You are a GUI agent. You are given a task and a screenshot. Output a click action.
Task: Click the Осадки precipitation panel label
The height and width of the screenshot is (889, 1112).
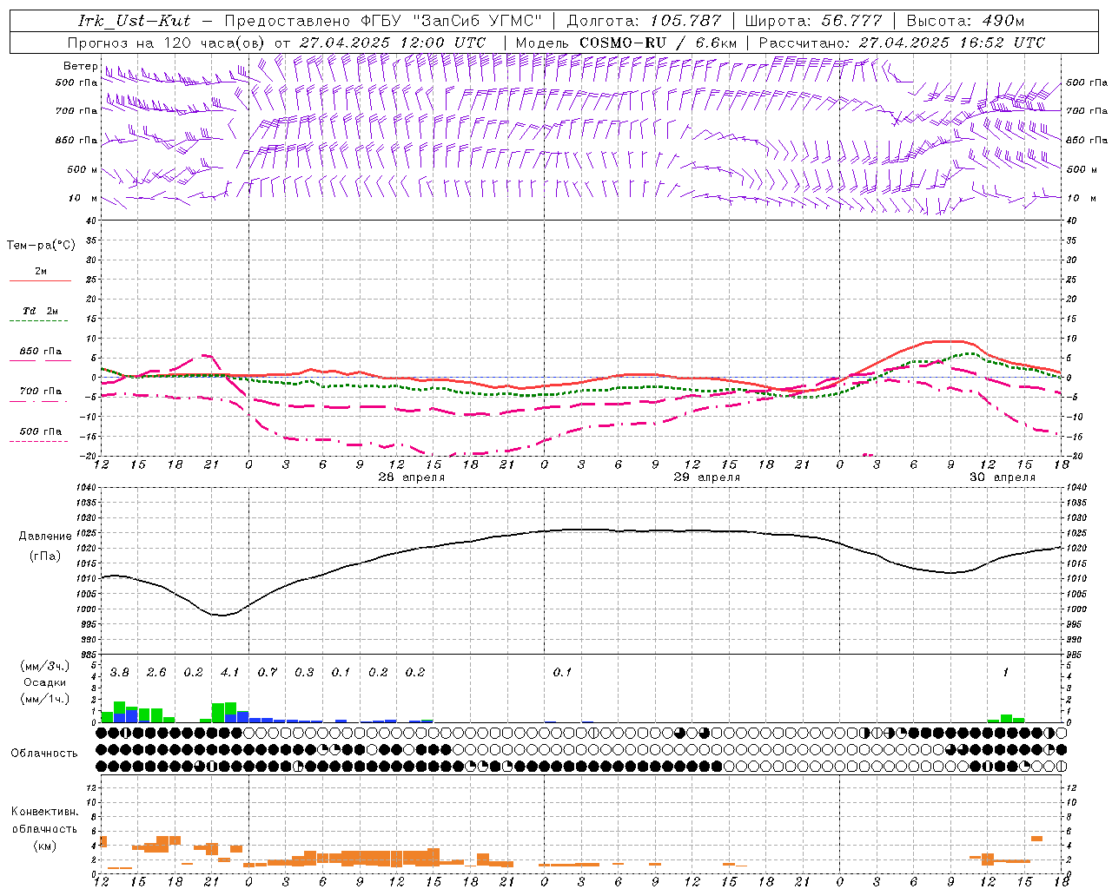pyautogui.click(x=44, y=682)
